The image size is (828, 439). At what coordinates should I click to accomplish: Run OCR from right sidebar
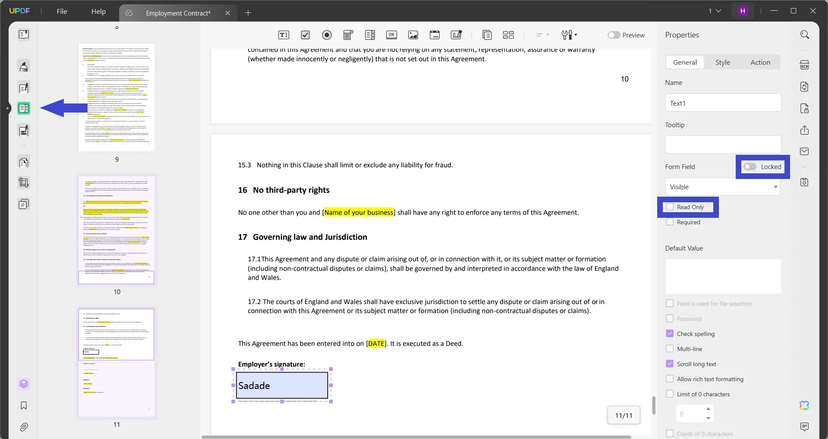point(805,65)
